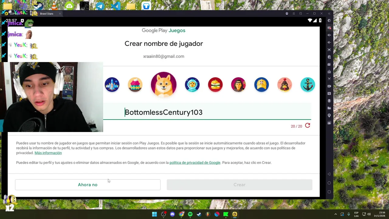Open ESP LAA language switcher
The height and width of the screenshot is (219, 389).
click(356, 214)
